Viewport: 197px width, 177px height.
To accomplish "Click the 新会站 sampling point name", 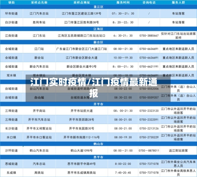I will coord(39,58).
